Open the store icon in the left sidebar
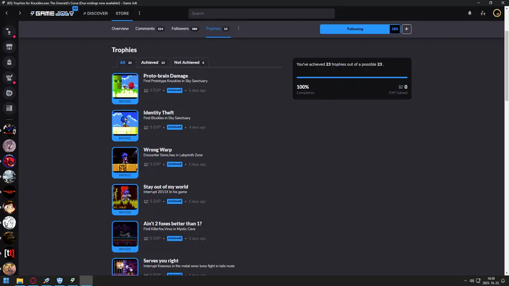The width and height of the screenshot is (509, 286). click(x=9, y=47)
